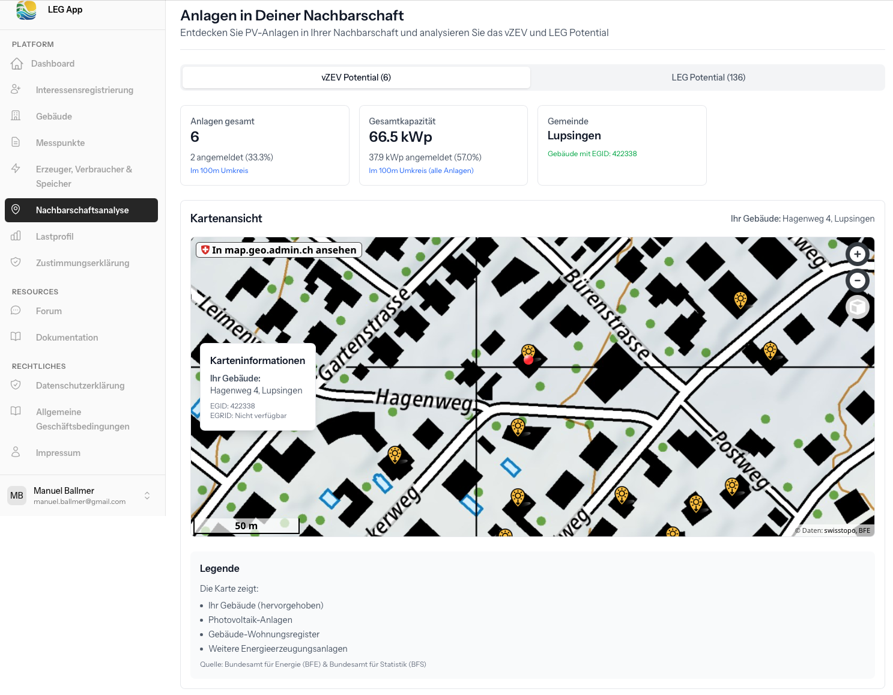This screenshot has width=893, height=695.
Task: Click the swisstopo data attribution link
Action: pos(839,530)
